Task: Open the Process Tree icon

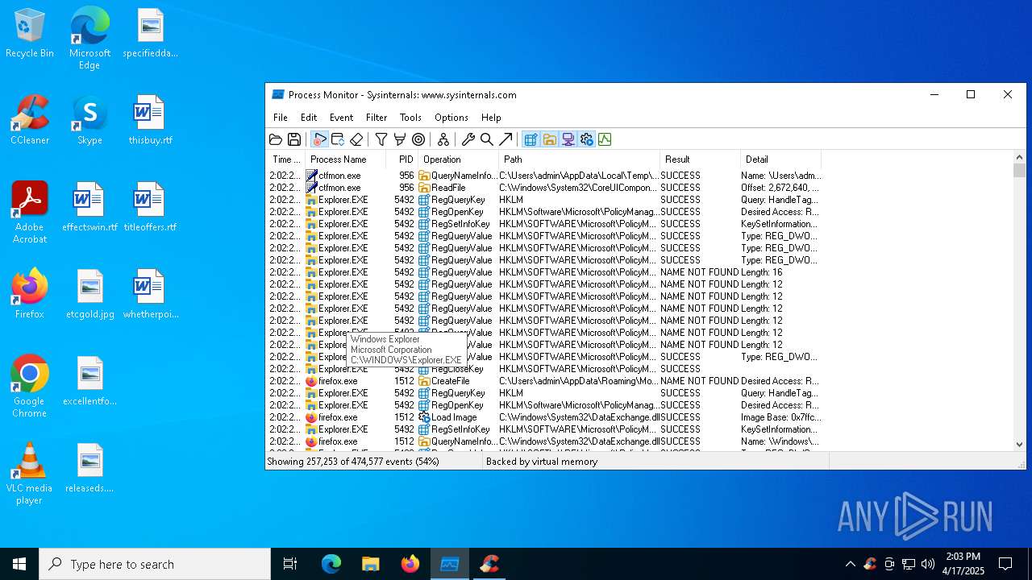Action: point(443,139)
